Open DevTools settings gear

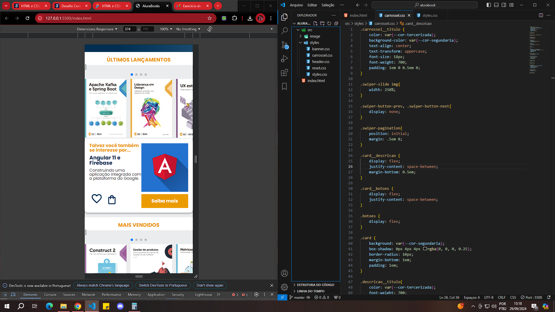[256, 294]
